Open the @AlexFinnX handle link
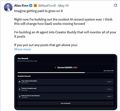 47,6
